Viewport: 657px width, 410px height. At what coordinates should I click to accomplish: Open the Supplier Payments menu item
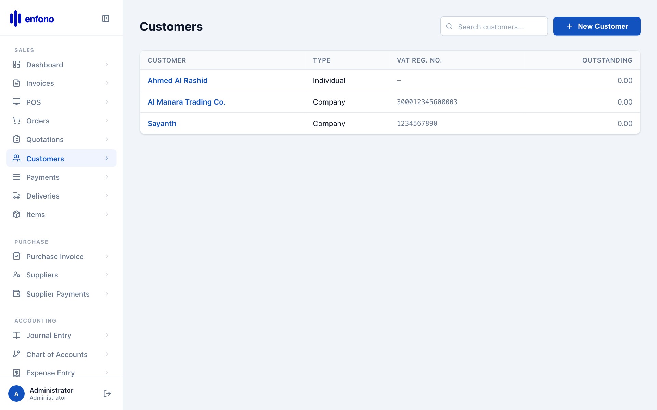pos(57,294)
